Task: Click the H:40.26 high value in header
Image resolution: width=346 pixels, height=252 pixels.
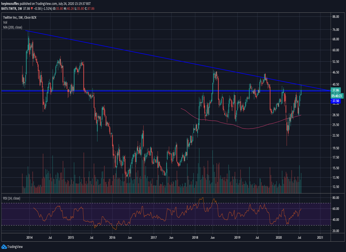Action: 69,9
